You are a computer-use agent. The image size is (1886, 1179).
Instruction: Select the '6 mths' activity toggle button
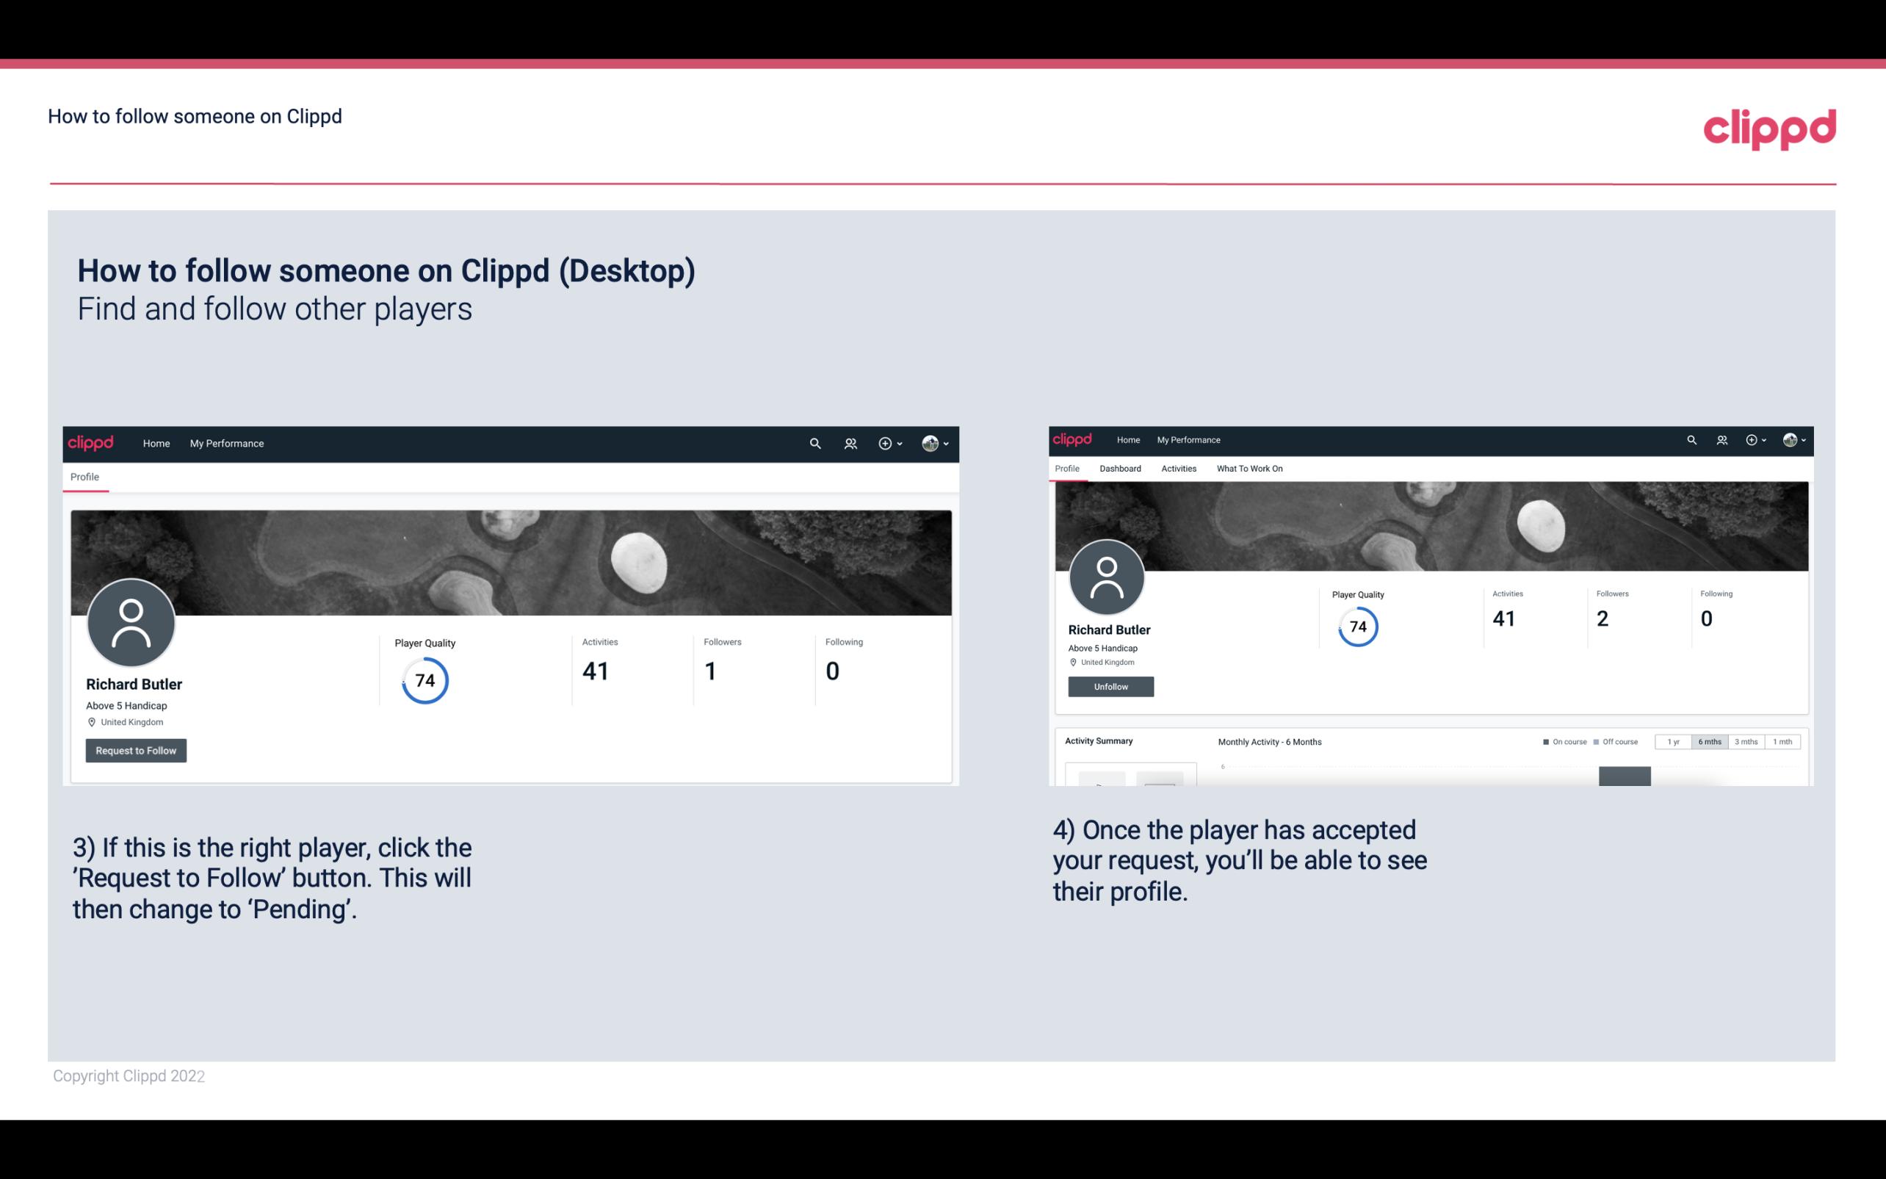tap(1710, 742)
